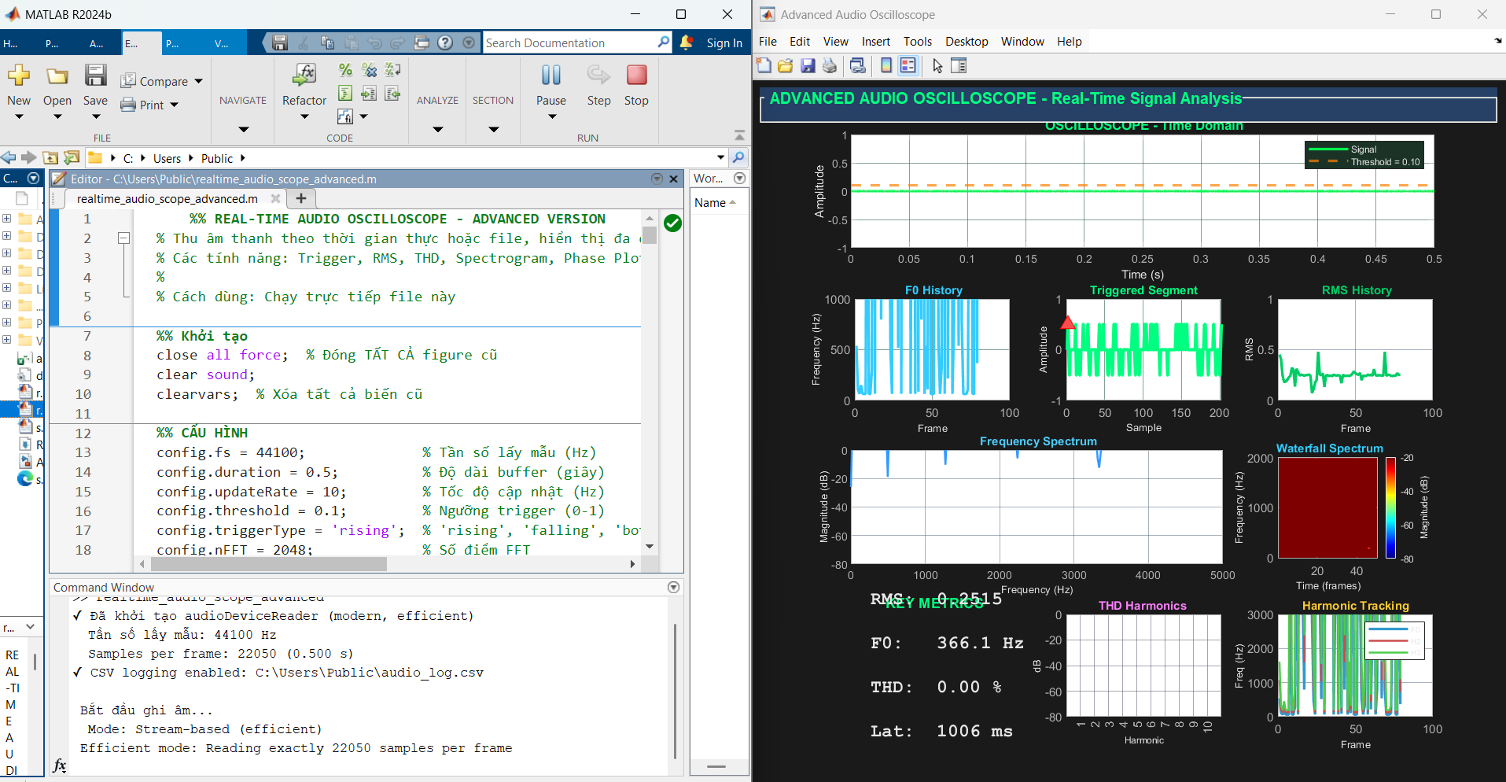Open a file via the folder icon in oscilloscope toolbar
Screen dimensions: 1506x782
click(785, 66)
